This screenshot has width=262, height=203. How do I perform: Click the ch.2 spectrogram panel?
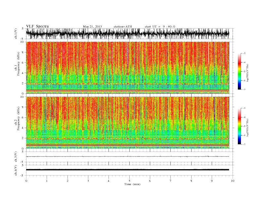coord(127,123)
